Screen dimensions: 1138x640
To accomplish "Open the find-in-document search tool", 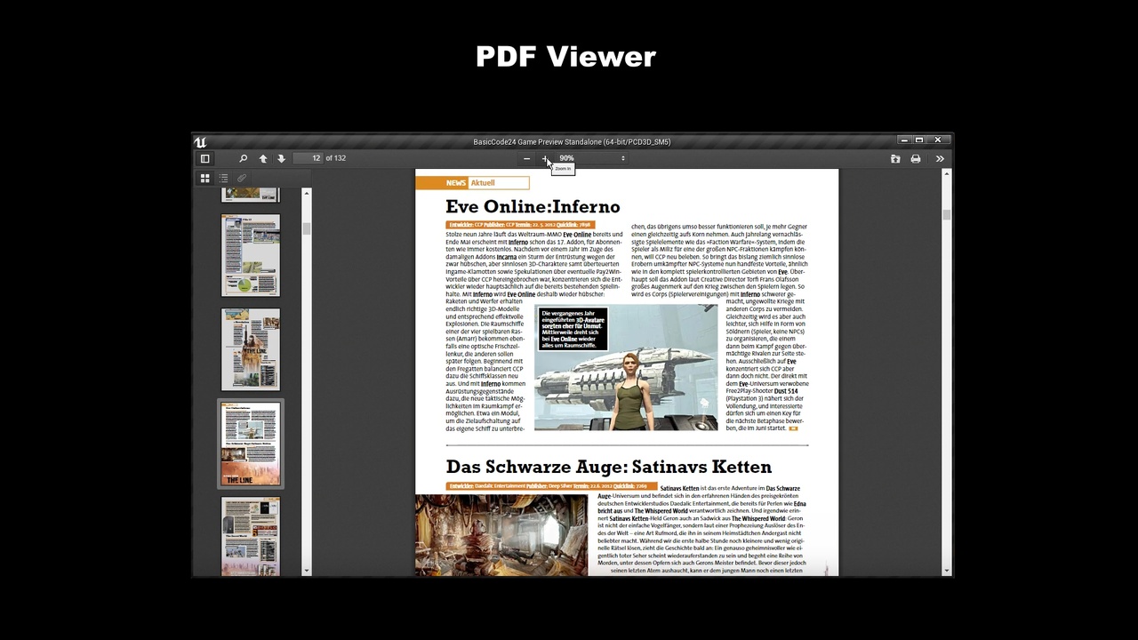I will pos(243,158).
